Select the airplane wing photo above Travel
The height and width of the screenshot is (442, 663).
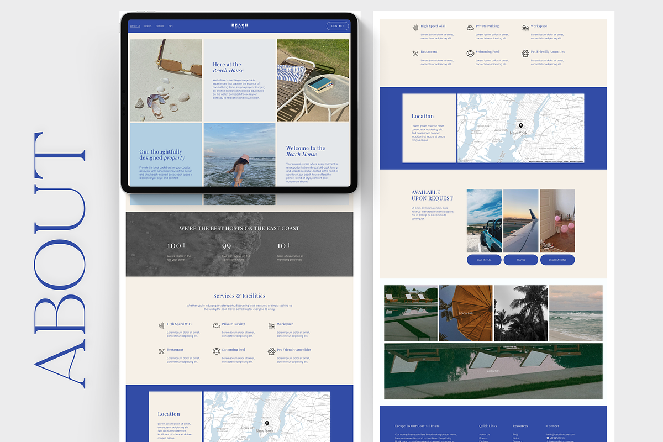pyautogui.click(x=521, y=220)
